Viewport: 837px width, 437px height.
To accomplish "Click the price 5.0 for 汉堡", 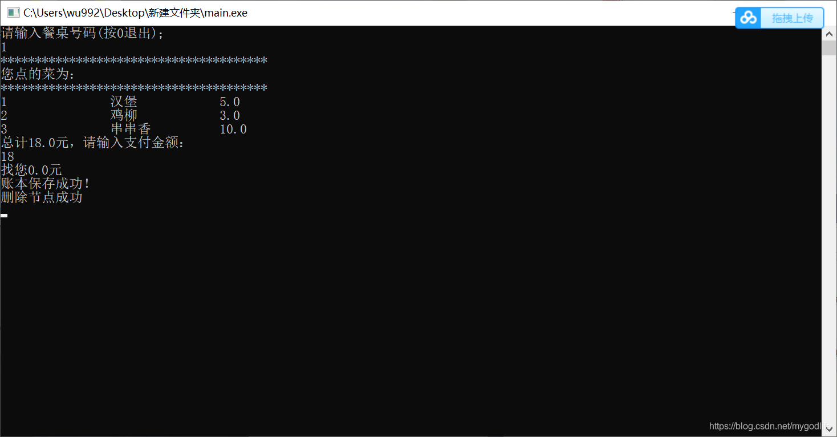I will tap(230, 102).
